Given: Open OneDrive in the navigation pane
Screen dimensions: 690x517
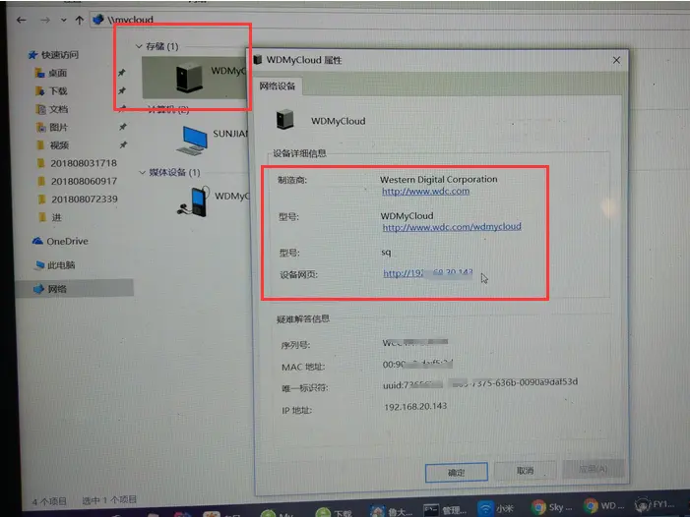Looking at the screenshot, I should [60, 241].
